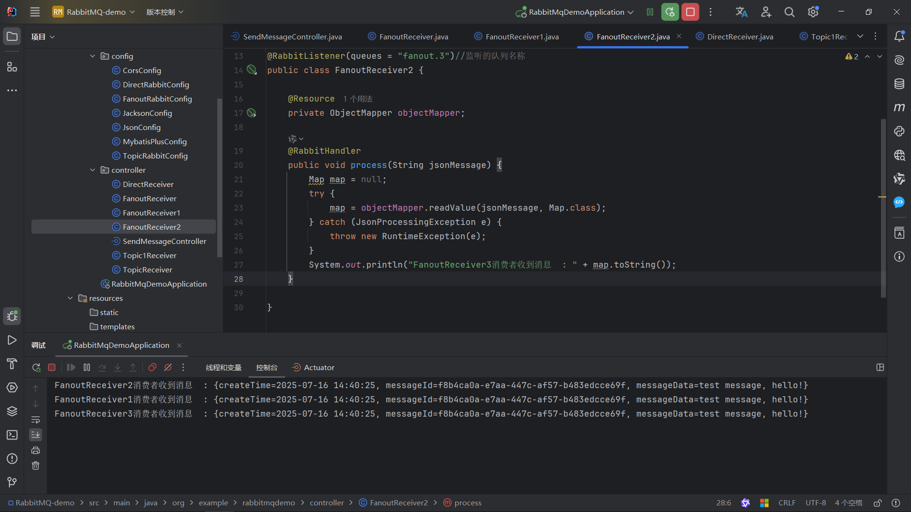Screen dimensions: 911x512
Task: Click the UTF-8 encoding in status bar
Action: pos(816,503)
